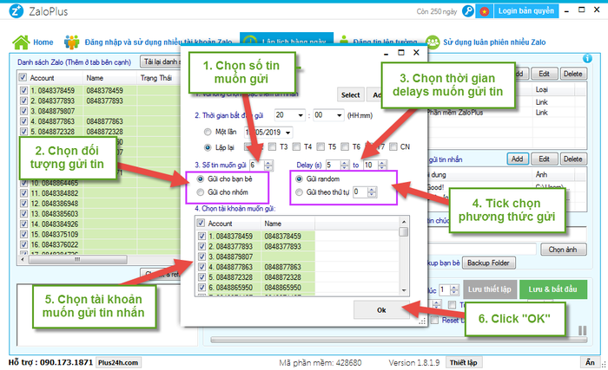The image size is (608, 370).
Task: Click the ZaloPlus logo icon
Action: pyautogui.click(x=17, y=11)
